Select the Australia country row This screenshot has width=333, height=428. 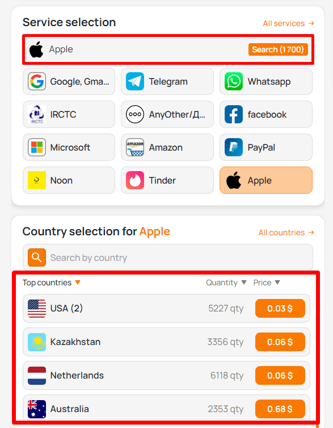[x=166, y=409]
